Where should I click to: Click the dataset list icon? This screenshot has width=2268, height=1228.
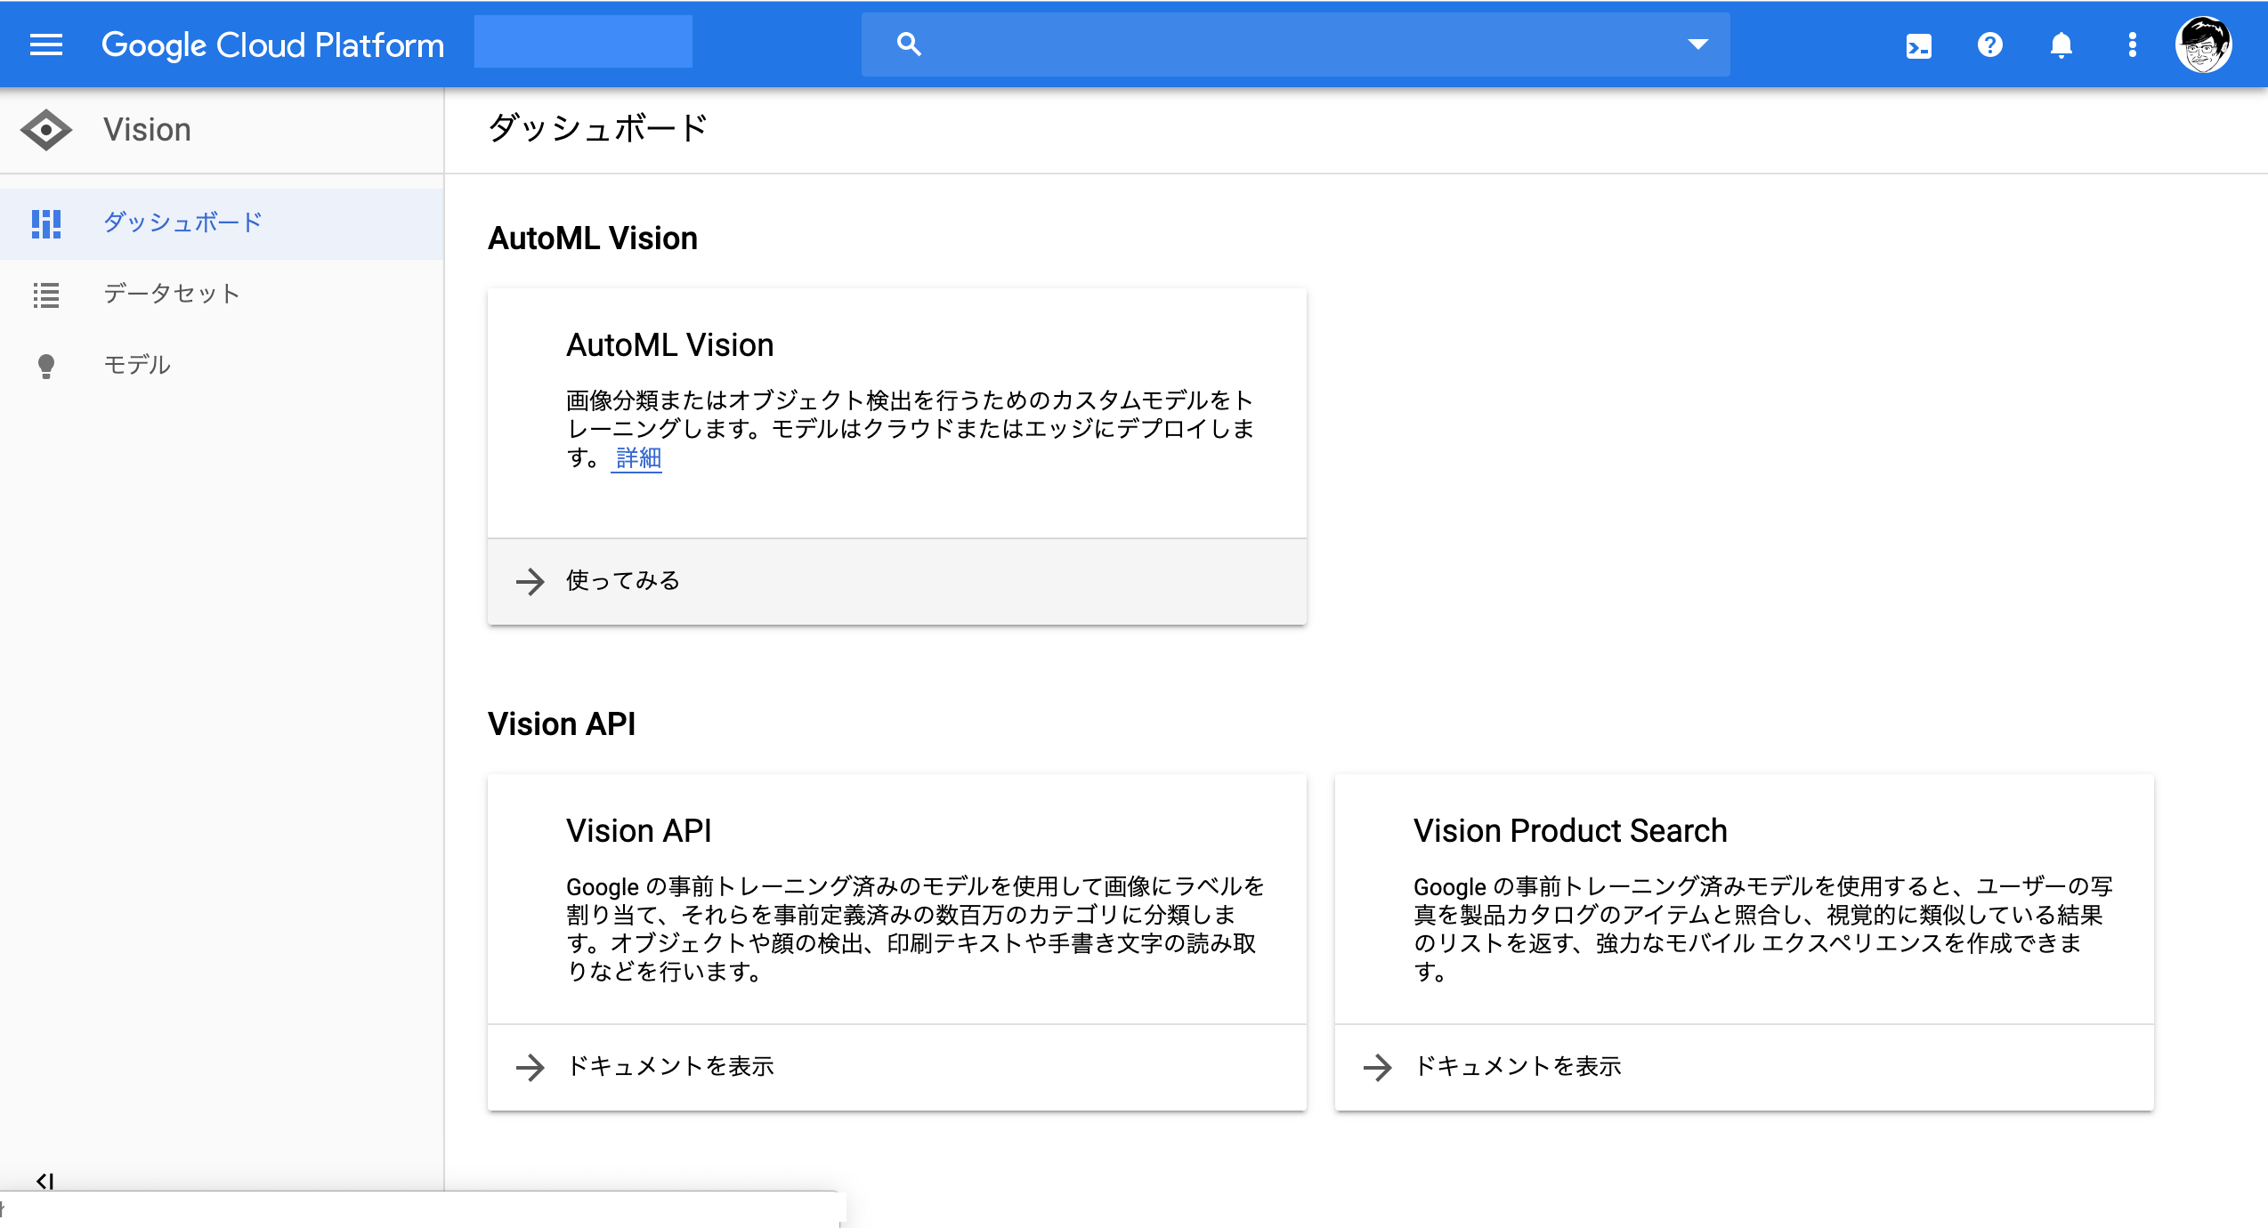click(46, 295)
